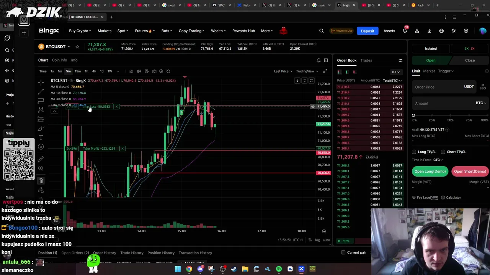Select the crosshair cursor tool

tap(41, 82)
